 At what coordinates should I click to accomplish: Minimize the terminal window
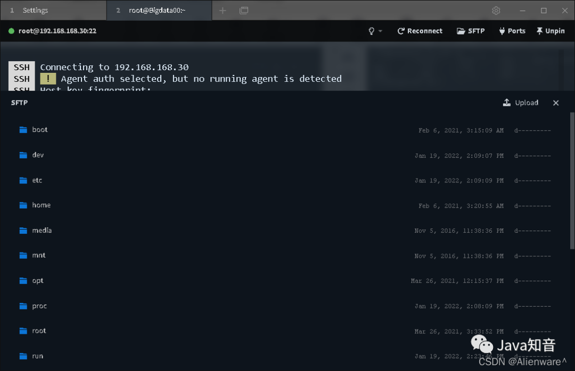pyautogui.click(x=523, y=11)
